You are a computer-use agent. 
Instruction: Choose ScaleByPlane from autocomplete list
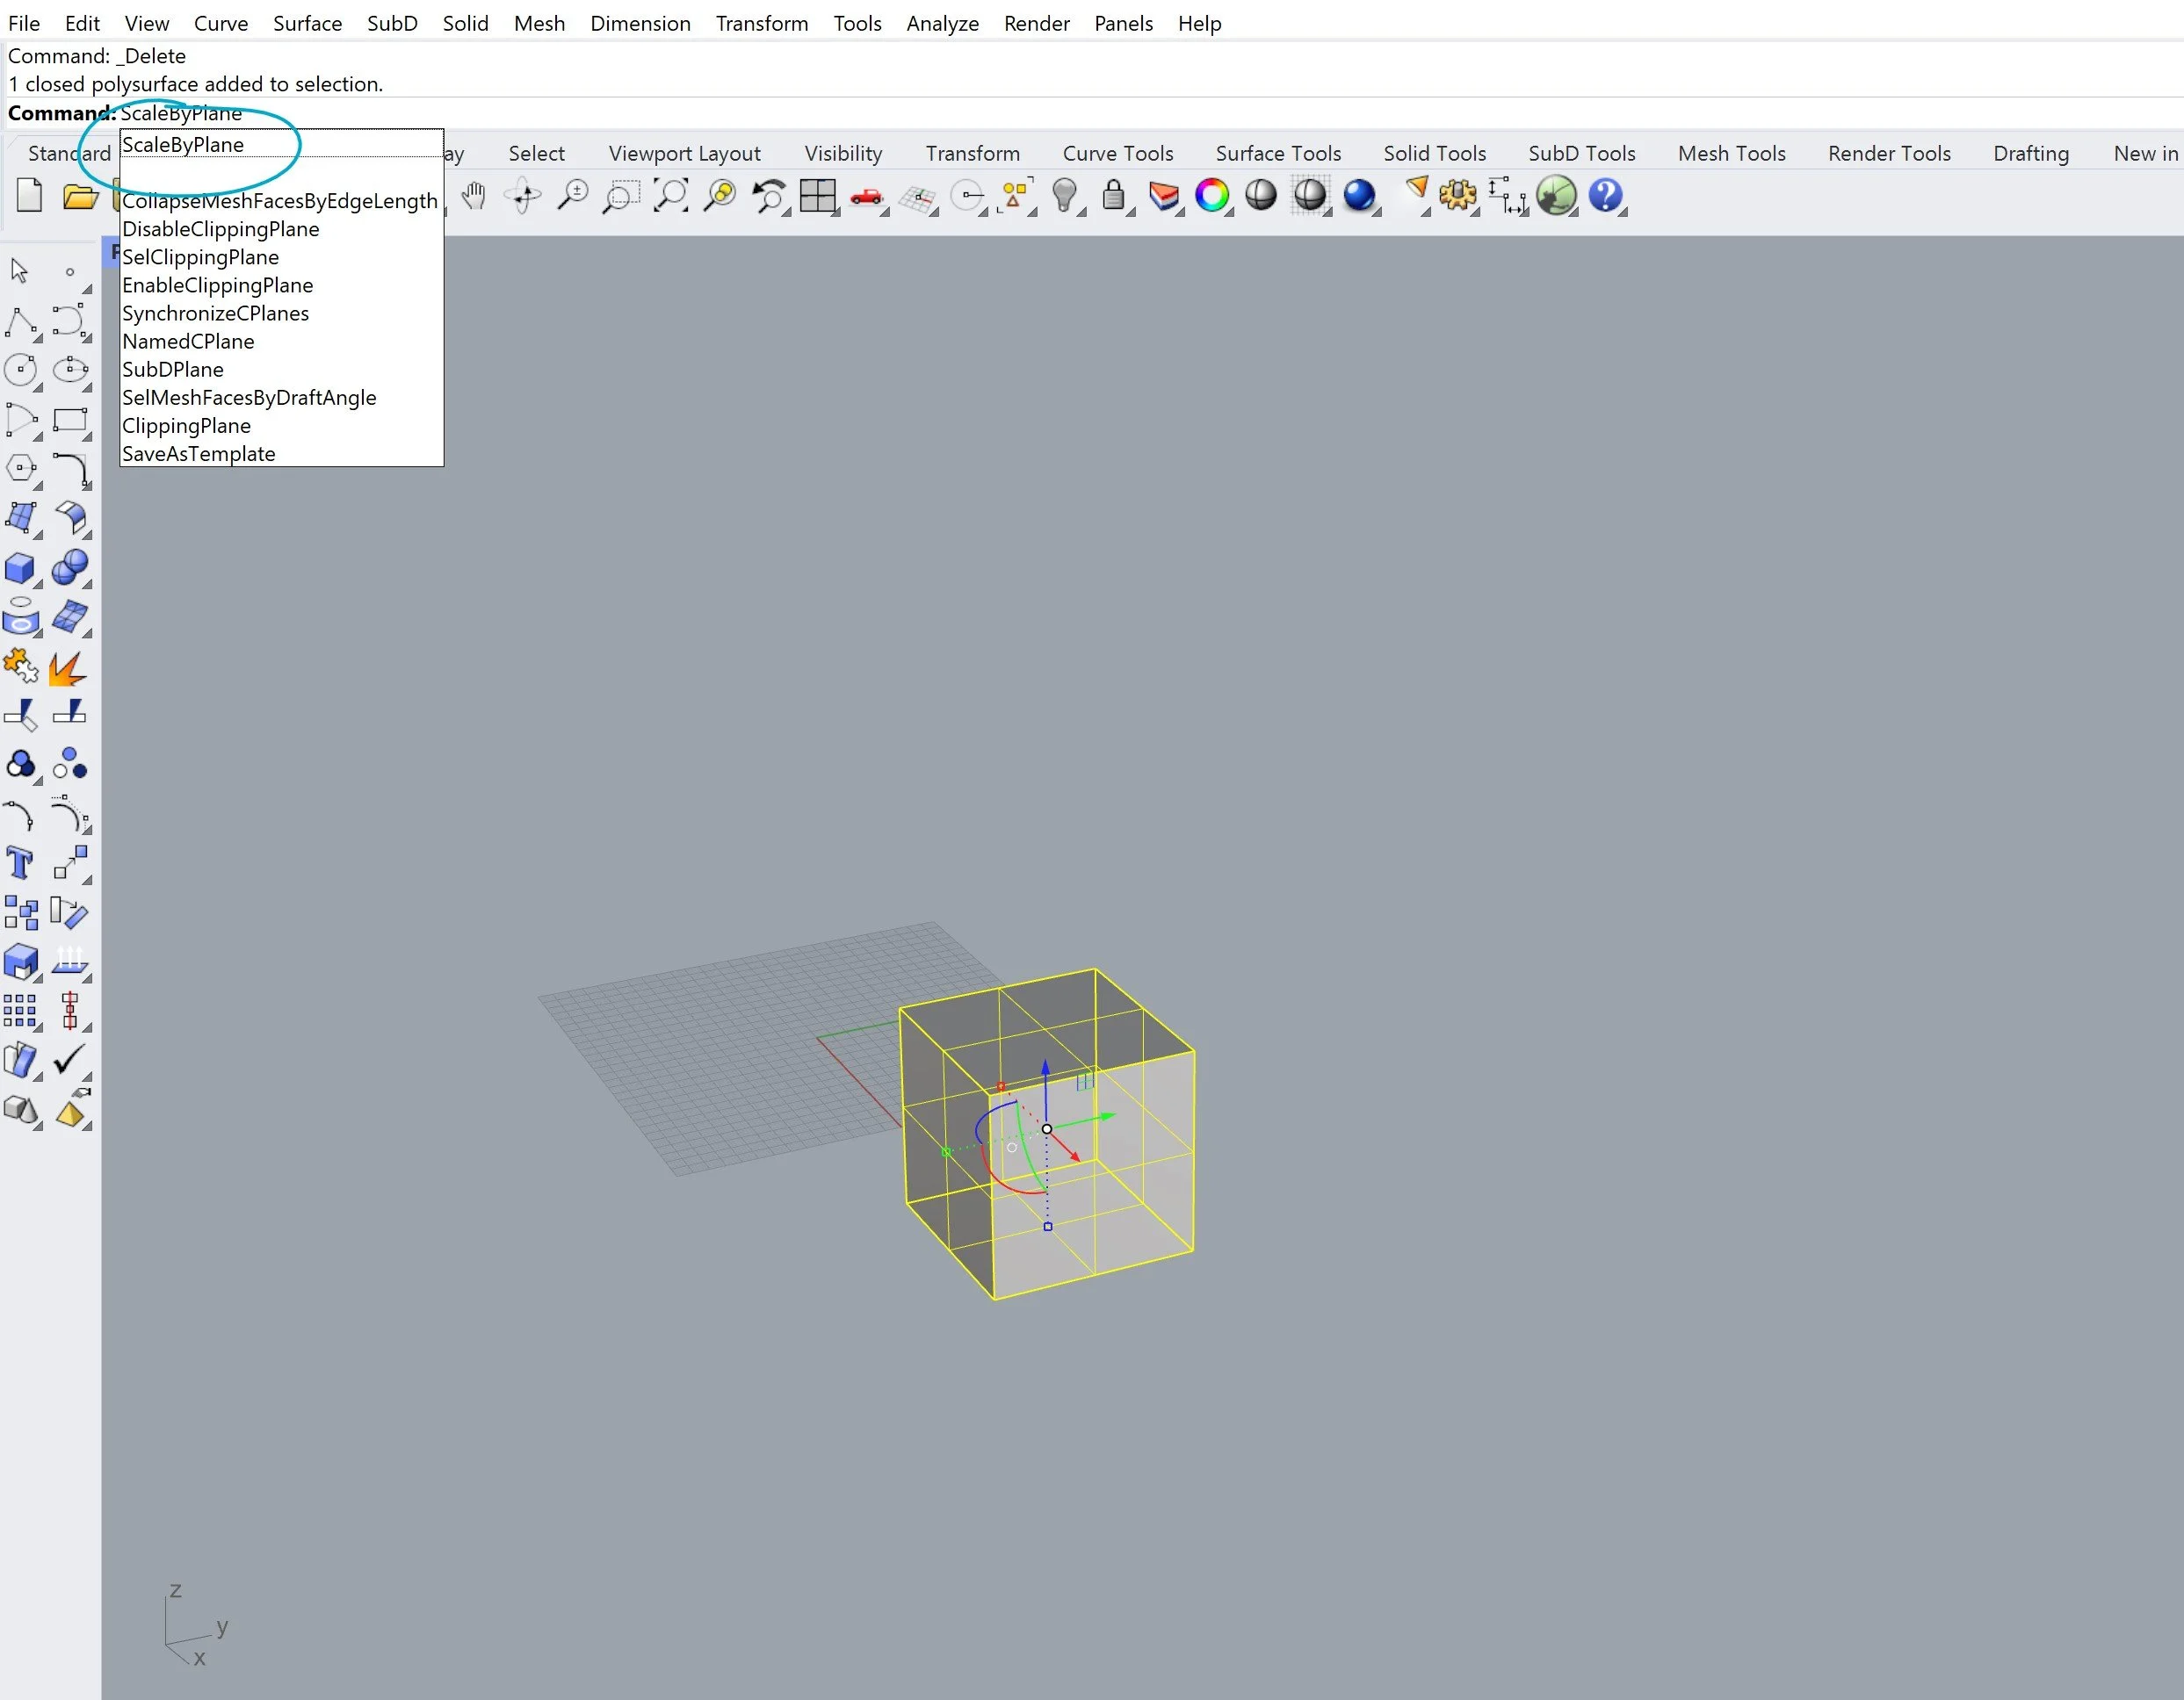coord(183,145)
